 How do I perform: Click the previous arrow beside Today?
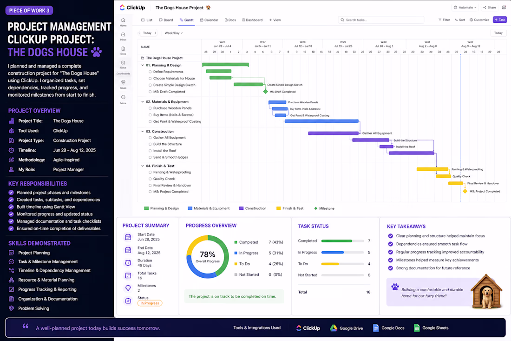click(x=140, y=33)
